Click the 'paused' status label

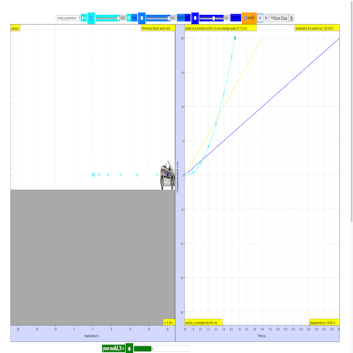click(15, 28)
